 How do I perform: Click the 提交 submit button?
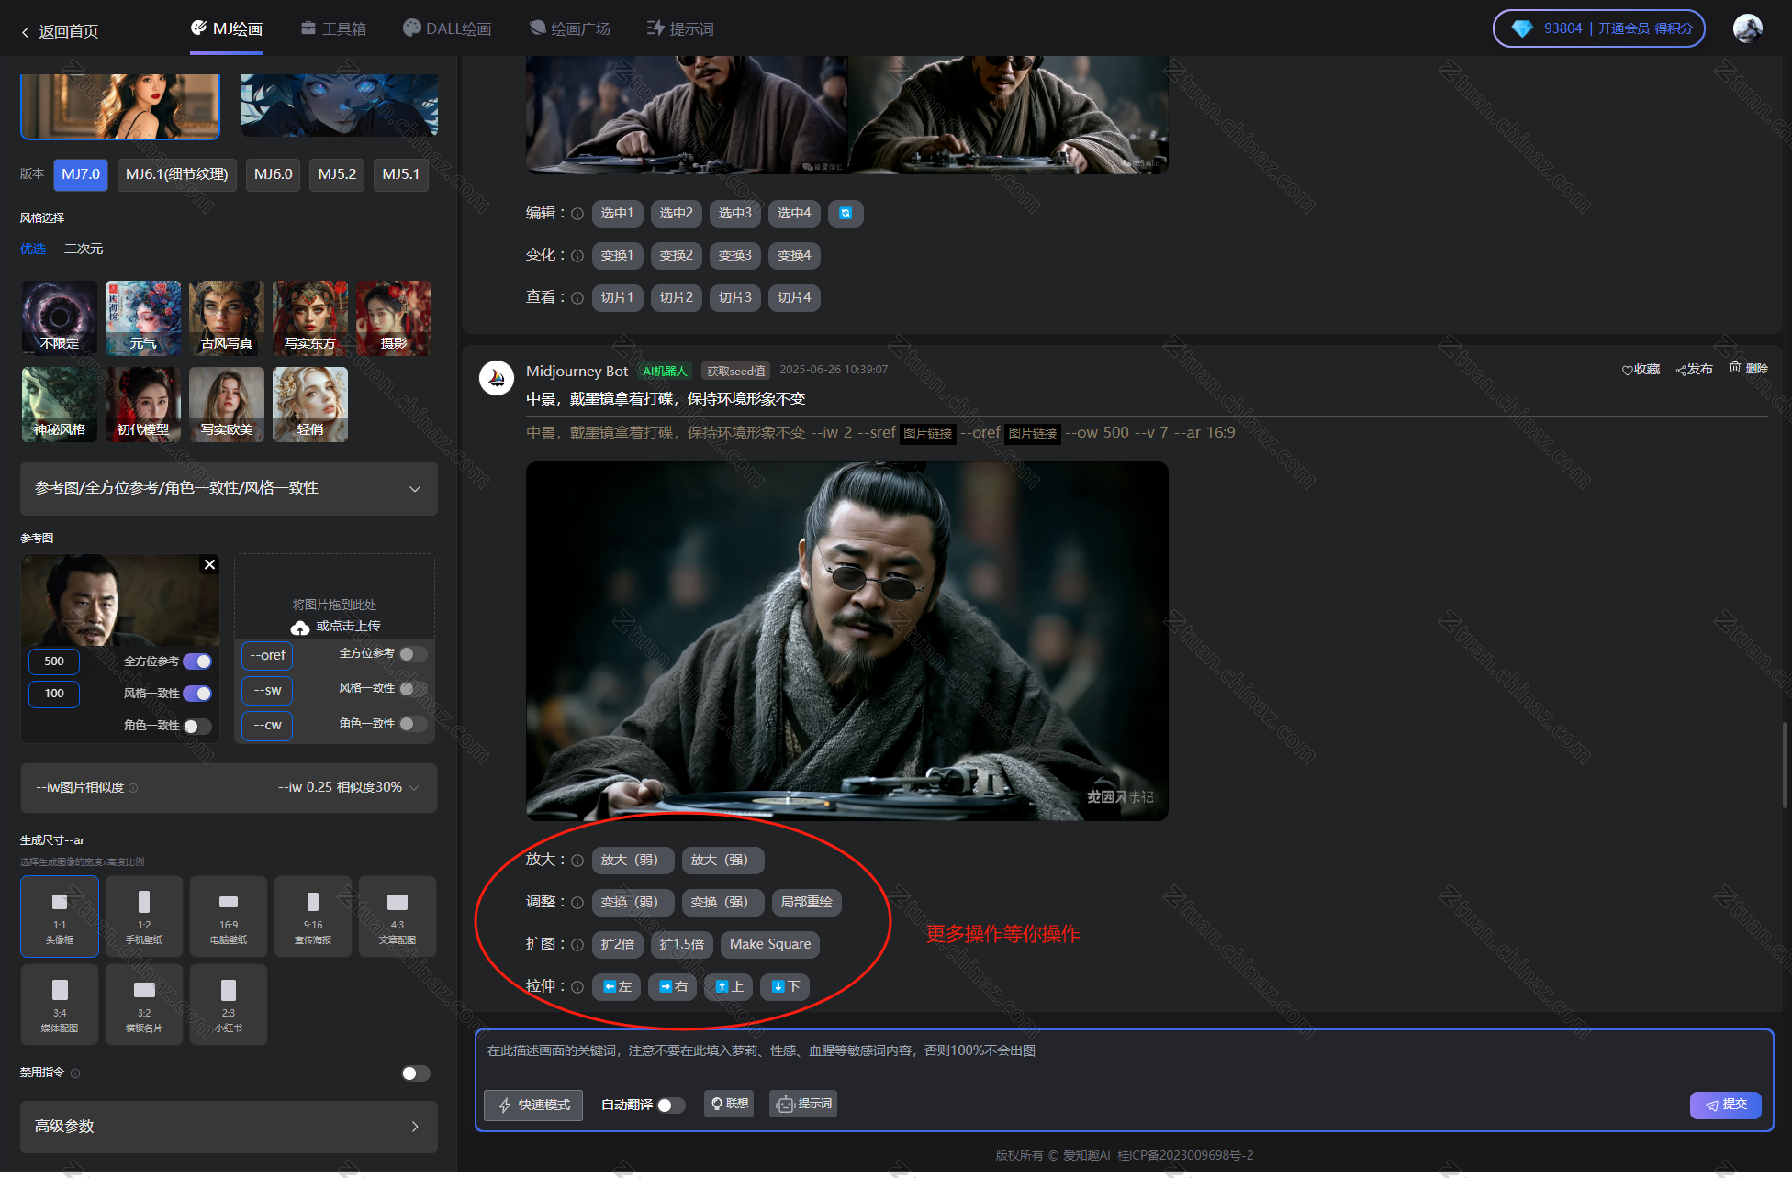click(1726, 1105)
